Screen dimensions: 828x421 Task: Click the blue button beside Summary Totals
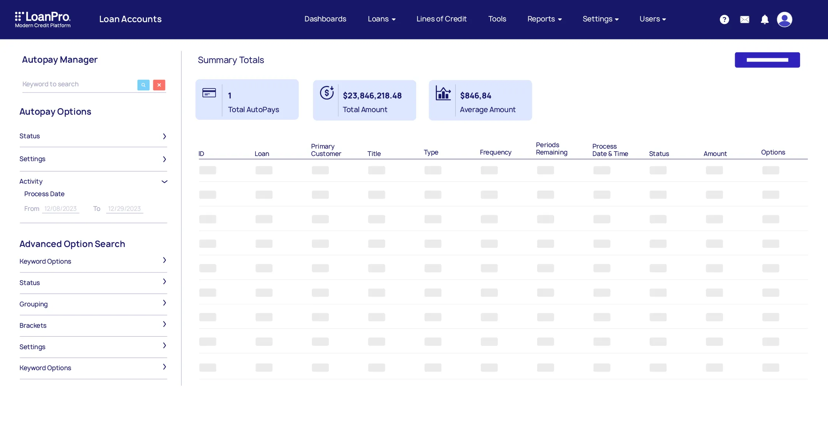tap(767, 60)
